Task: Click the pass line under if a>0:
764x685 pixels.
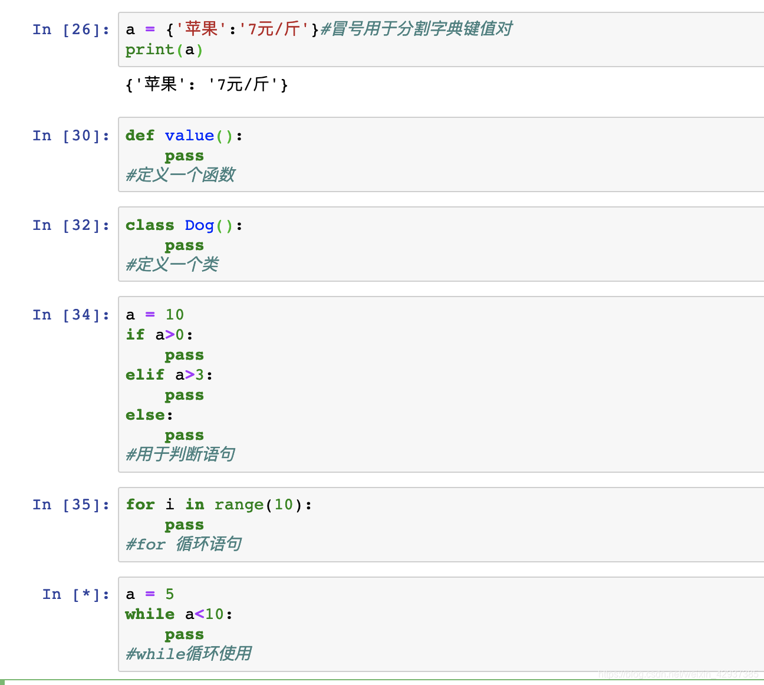Action: tap(185, 355)
